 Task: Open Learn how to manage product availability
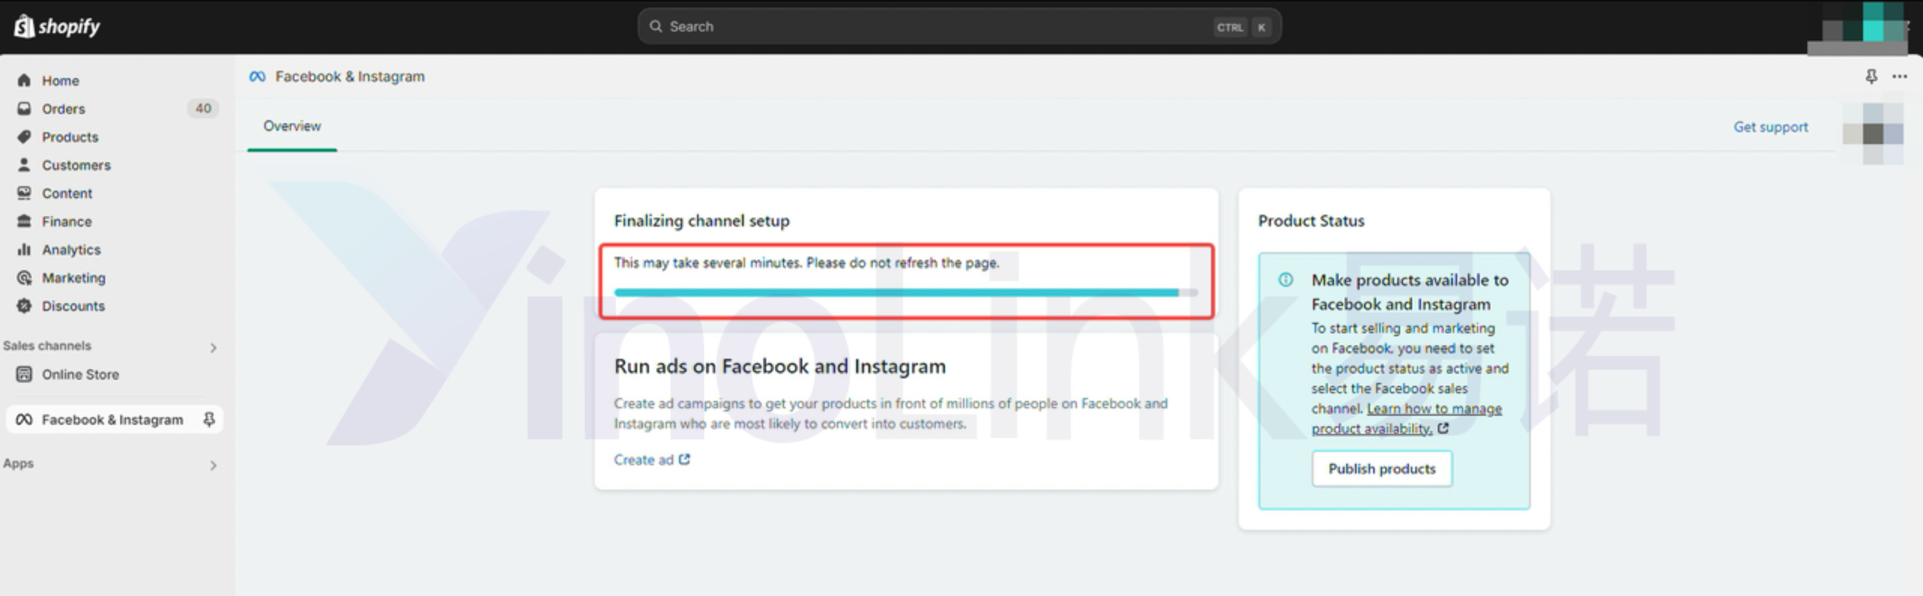coord(1406,418)
